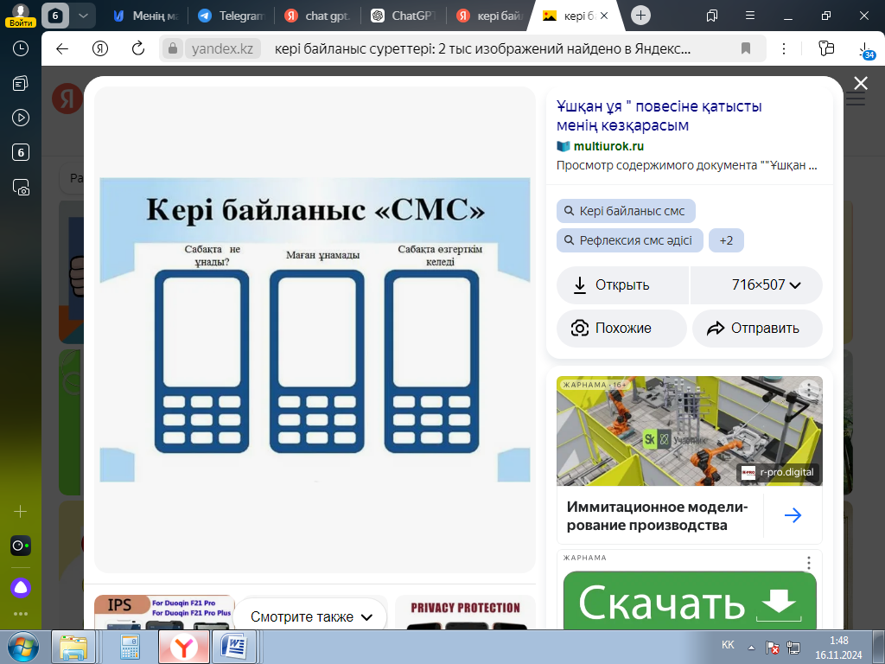Open the browser extensions panel icon

[826, 48]
